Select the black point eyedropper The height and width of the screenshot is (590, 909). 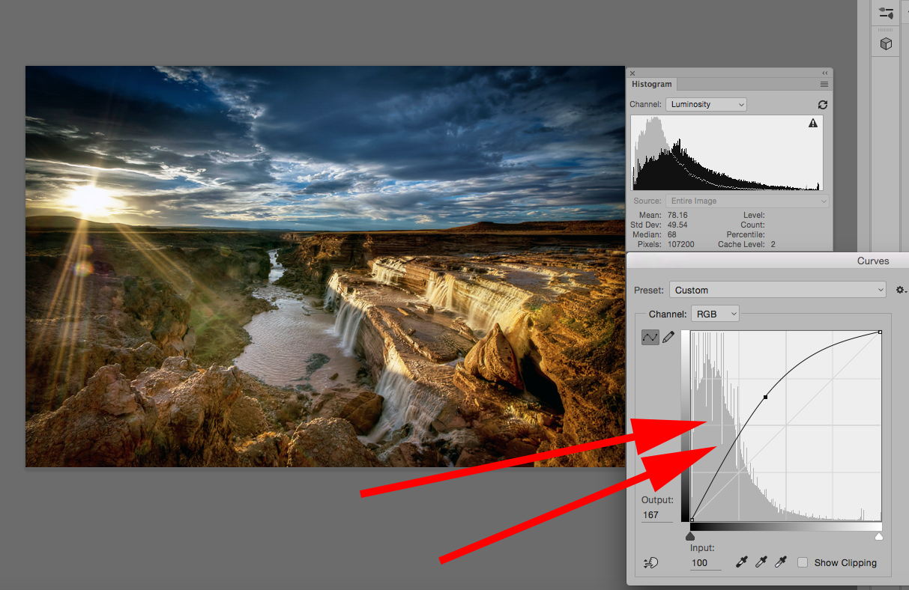[x=742, y=562]
